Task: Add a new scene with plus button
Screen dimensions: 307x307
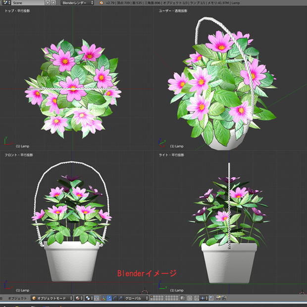Action: tap(48, 3)
